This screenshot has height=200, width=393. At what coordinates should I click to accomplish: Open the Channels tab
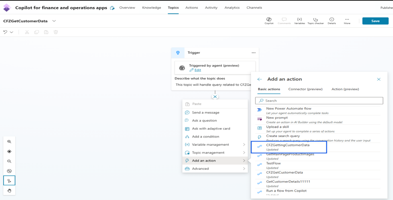(x=254, y=8)
